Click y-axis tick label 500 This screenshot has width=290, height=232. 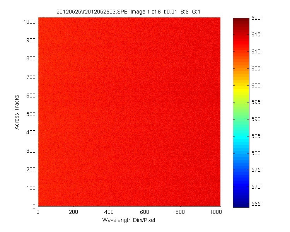point(31,114)
